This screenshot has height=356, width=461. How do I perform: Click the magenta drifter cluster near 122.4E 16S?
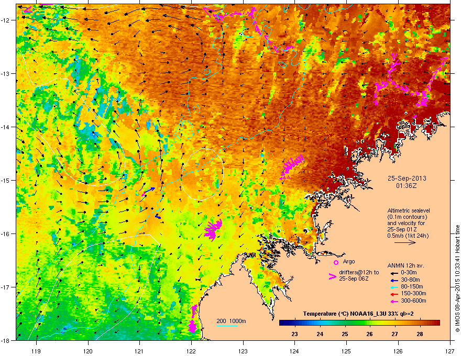click(213, 230)
